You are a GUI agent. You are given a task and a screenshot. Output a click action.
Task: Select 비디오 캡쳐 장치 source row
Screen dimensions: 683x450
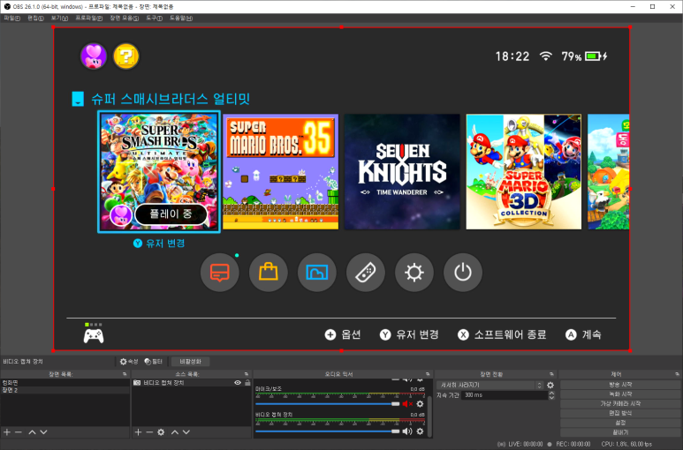[192, 383]
